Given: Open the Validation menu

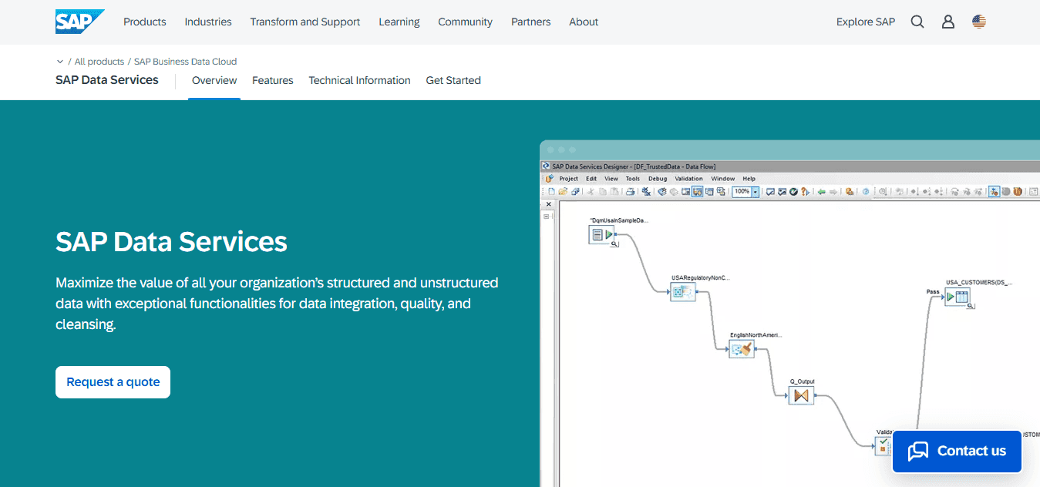Looking at the screenshot, I should click(x=688, y=178).
